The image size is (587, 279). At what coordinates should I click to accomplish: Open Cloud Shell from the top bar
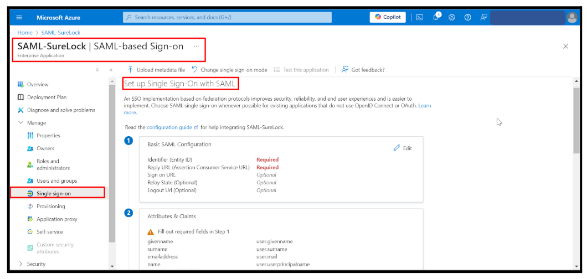(x=420, y=17)
